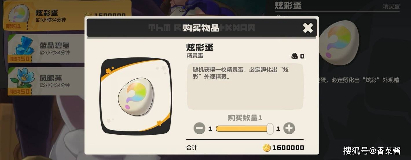Image resolution: width=411 pixels, height=160 pixels.
Task: Click the blue crystal item icon
Action: click(x=24, y=47)
